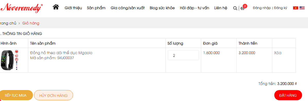Open the home page via the house icon
Viewport: 308px width, 101px height.
[x=56, y=7]
